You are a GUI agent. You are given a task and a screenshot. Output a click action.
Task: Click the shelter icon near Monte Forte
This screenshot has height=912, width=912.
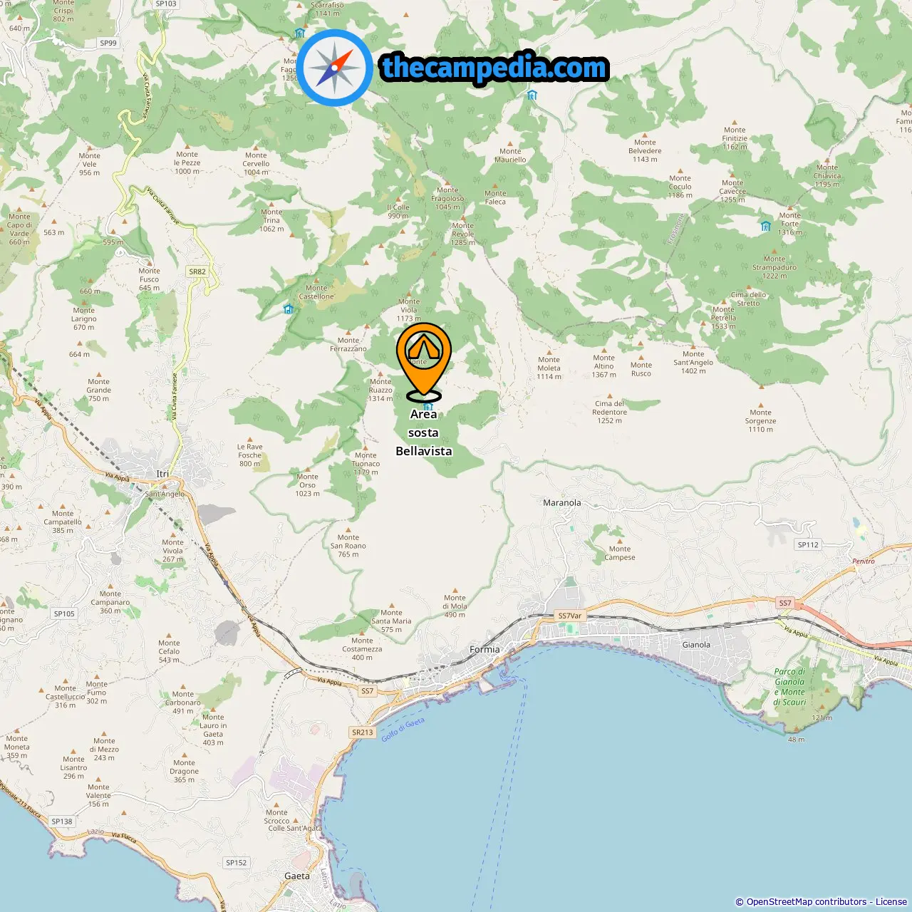(x=765, y=226)
